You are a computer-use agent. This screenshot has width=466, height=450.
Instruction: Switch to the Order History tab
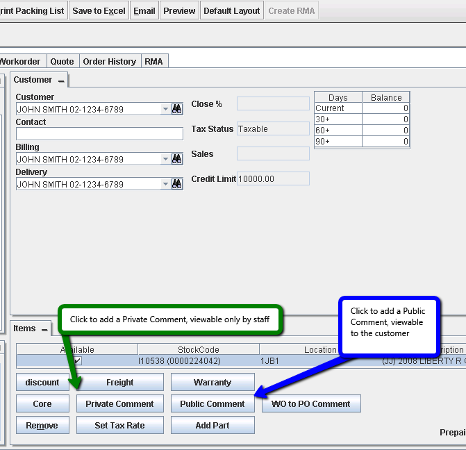click(x=110, y=62)
